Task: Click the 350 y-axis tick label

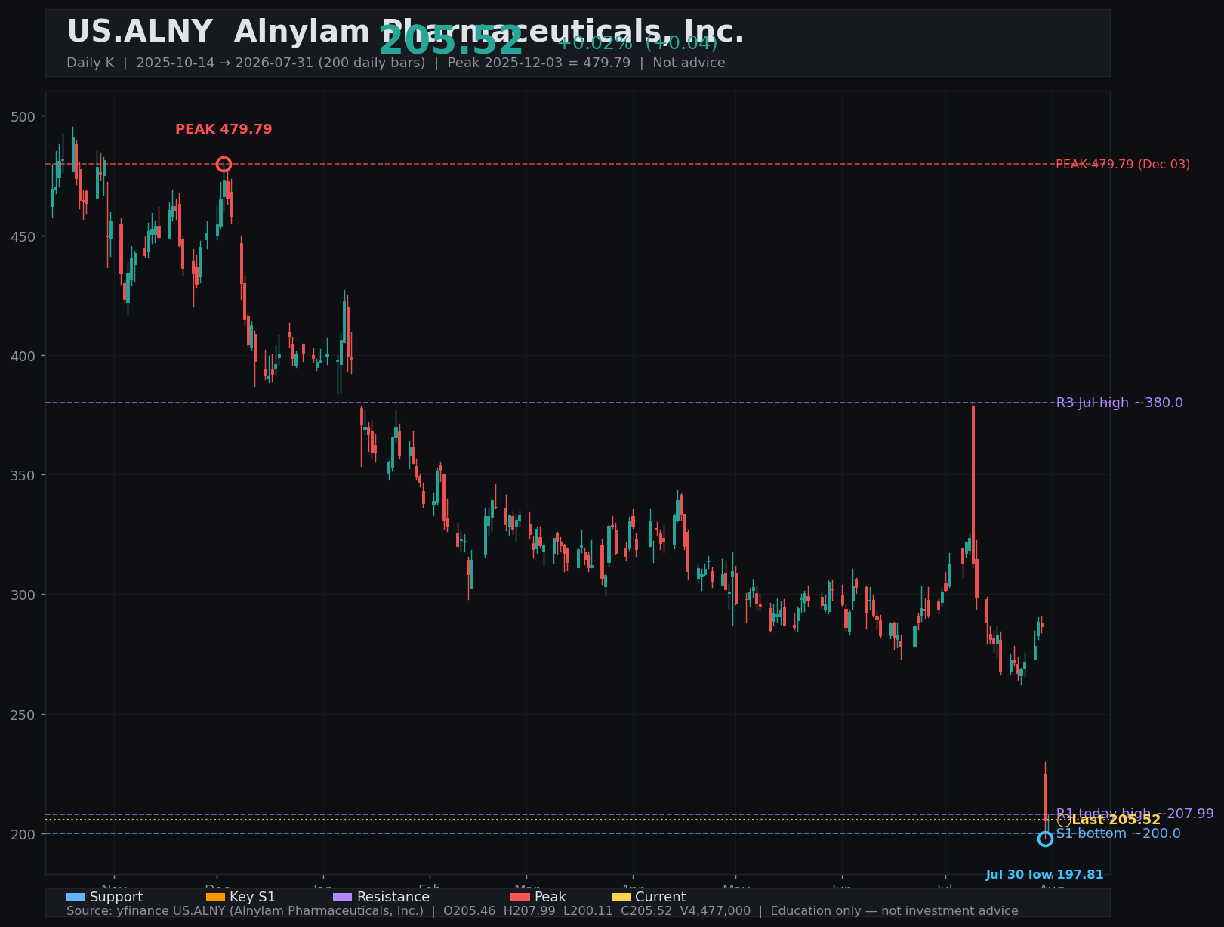Action: (x=23, y=475)
